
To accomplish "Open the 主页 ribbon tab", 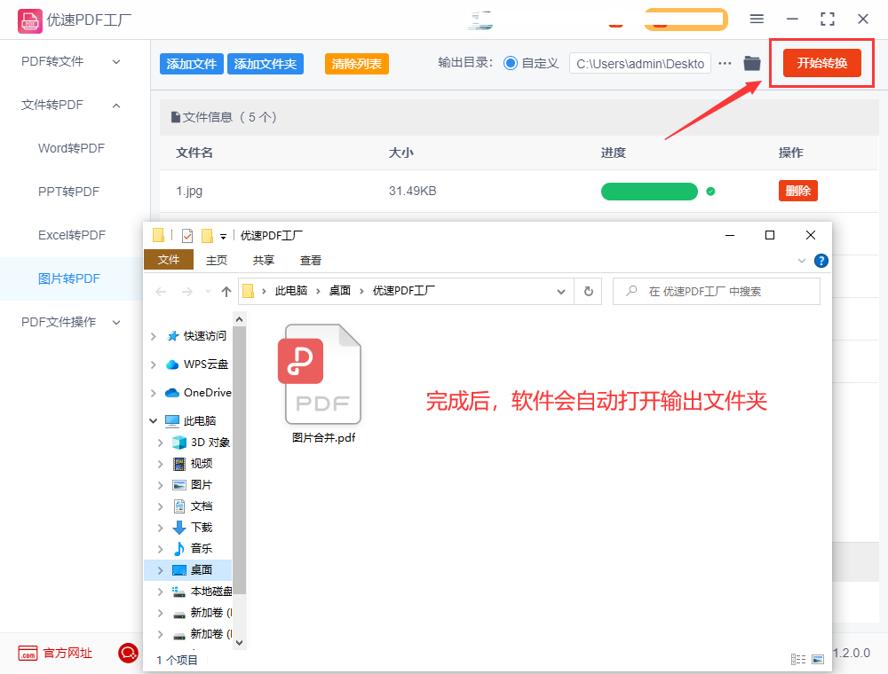I will tap(217, 260).
